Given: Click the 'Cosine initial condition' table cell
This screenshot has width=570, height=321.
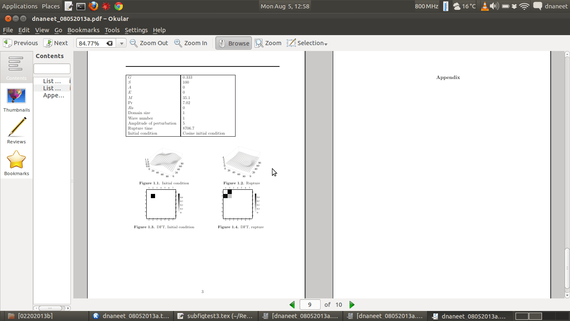Looking at the screenshot, I should [x=204, y=133].
